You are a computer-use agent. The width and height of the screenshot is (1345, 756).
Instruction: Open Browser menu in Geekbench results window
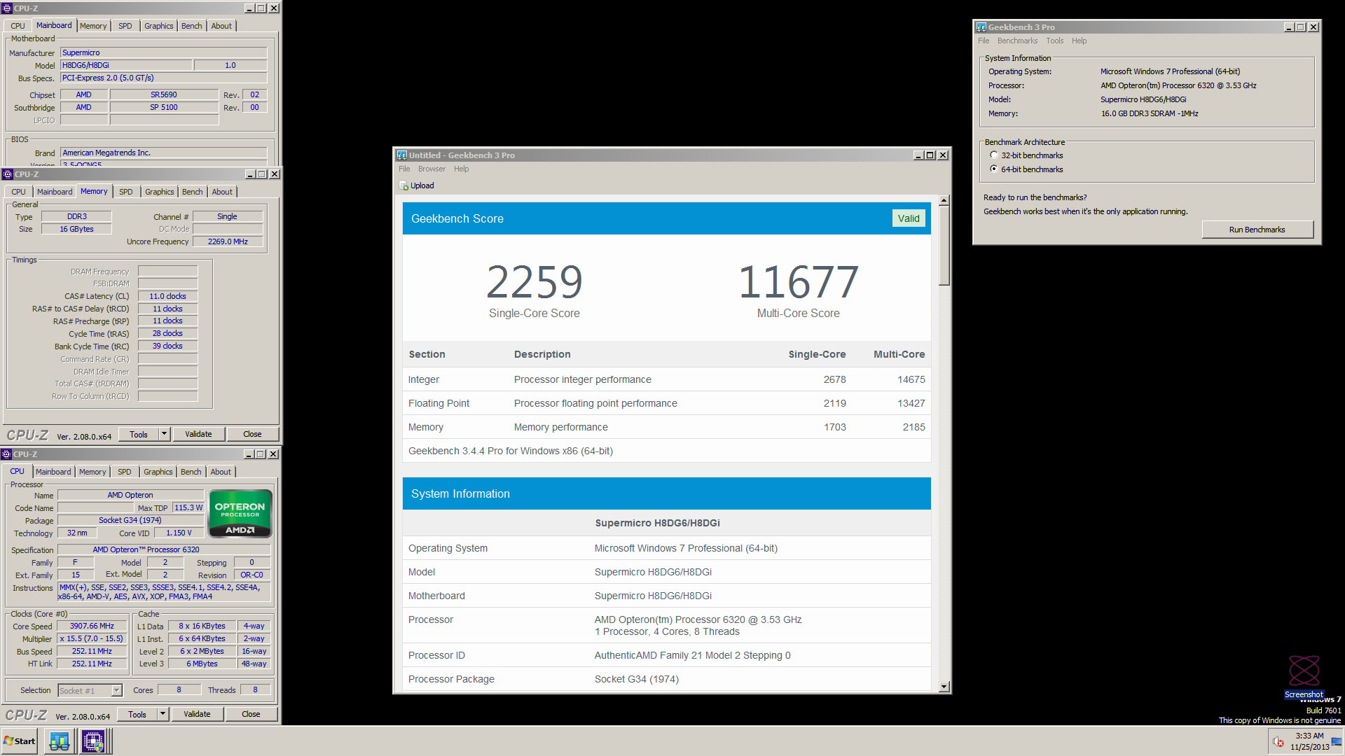(x=432, y=169)
